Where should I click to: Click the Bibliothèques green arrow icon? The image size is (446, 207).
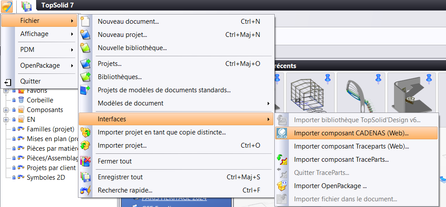[85, 77]
